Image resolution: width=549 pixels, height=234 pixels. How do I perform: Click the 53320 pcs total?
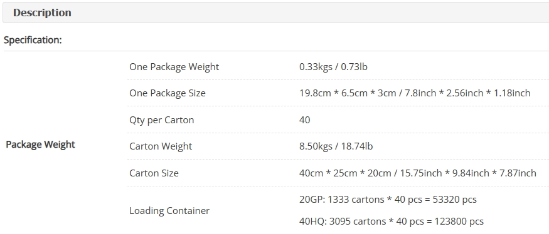(455, 200)
